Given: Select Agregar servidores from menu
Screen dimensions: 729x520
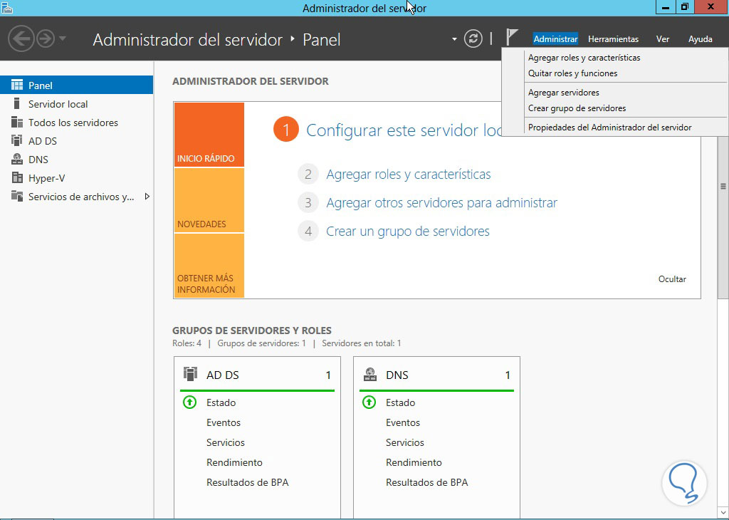Looking at the screenshot, I should [564, 93].
